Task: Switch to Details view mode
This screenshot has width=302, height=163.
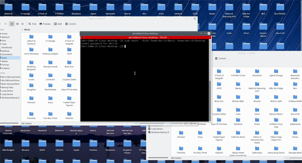Action: (23, 24)
